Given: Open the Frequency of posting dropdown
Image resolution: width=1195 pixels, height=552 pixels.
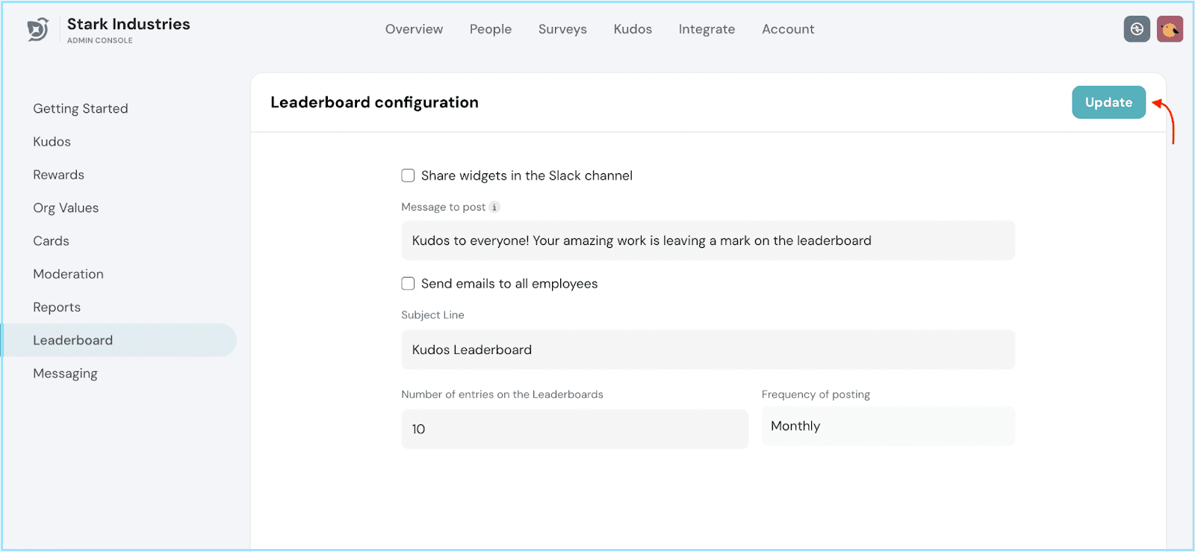Looking at the screenshot, I should [x=887, y=427].
